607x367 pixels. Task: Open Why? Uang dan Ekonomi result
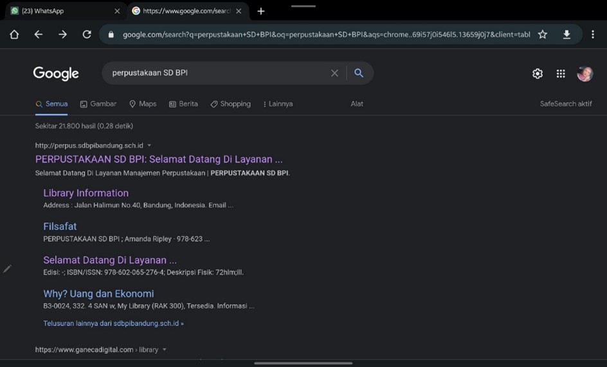click(x=99, y=294)
